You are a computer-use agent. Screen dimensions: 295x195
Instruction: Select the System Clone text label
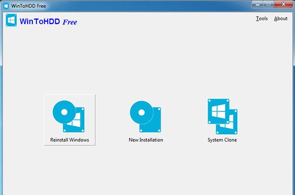(222, 140)
